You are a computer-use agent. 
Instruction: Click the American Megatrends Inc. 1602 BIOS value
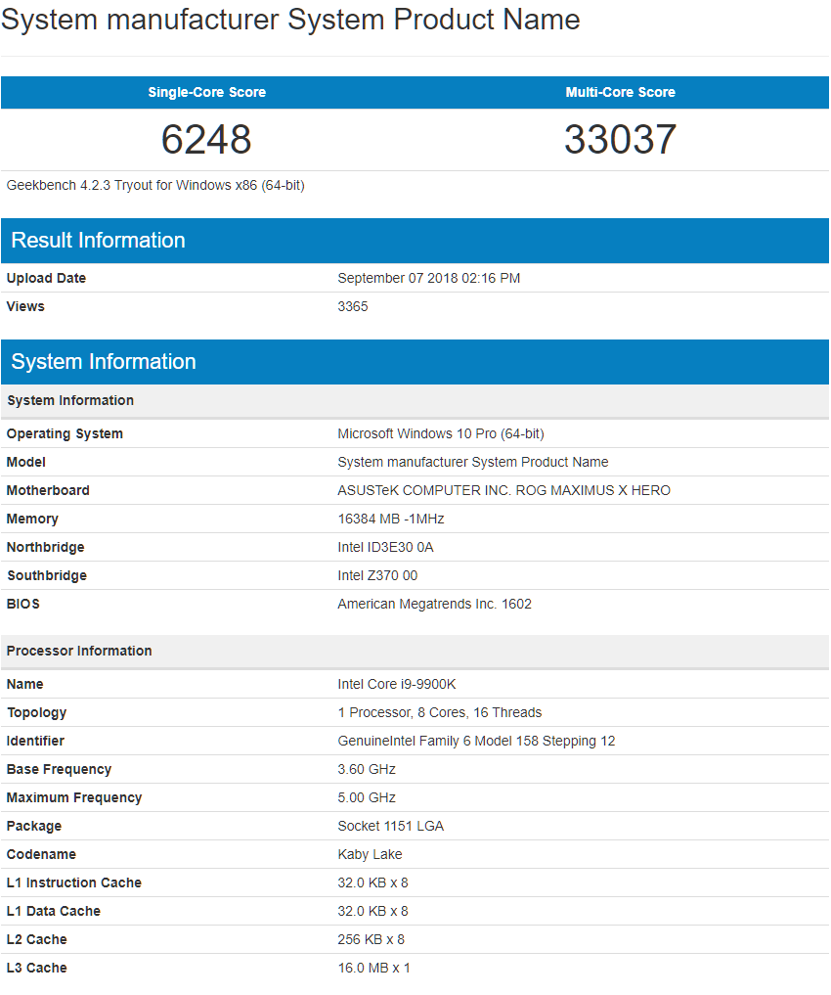[434, 604]
